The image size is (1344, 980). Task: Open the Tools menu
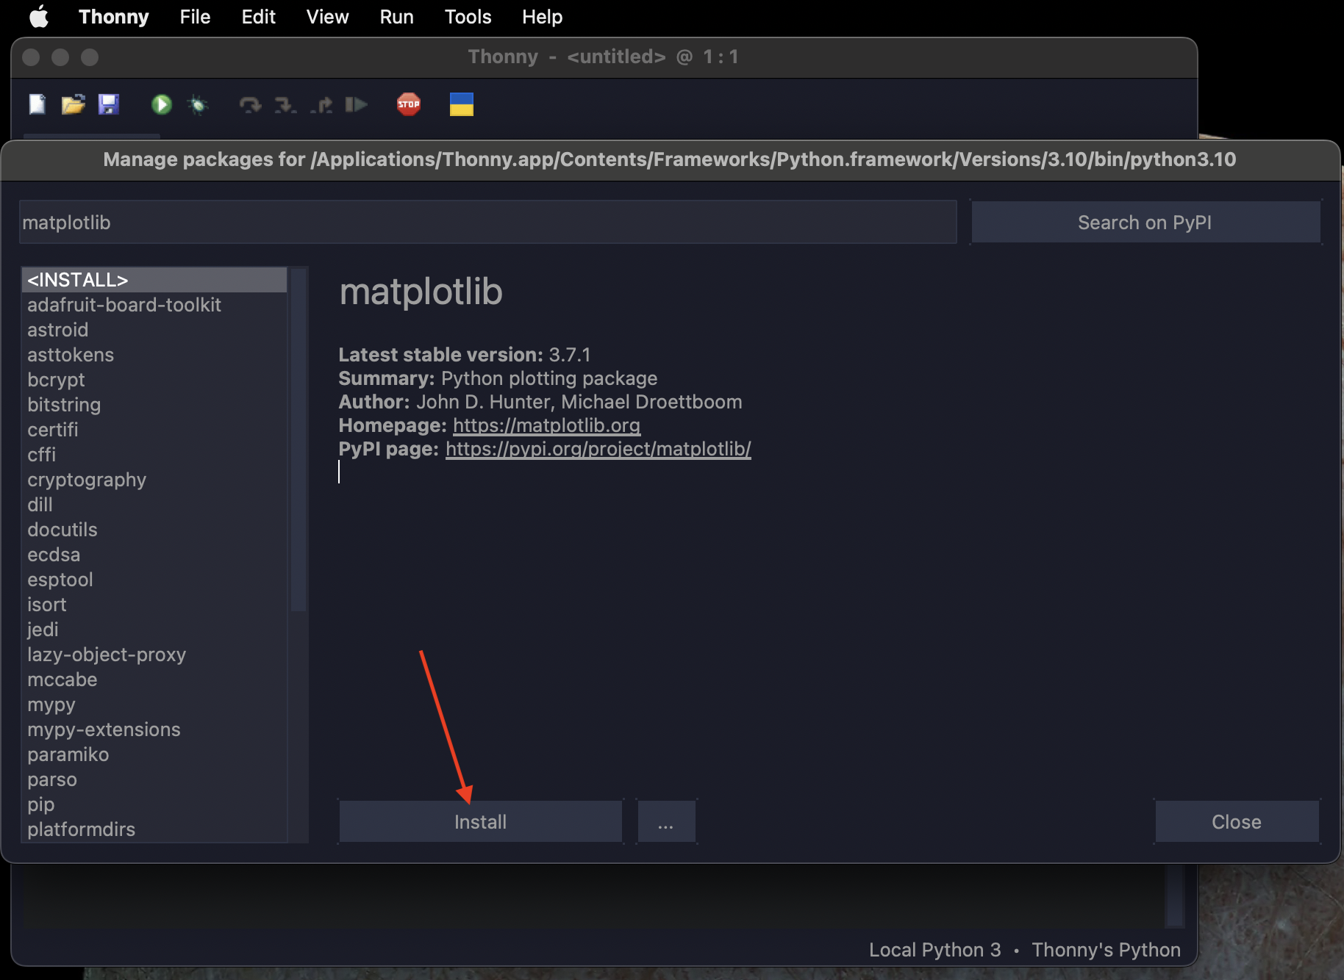click(467, 16)
